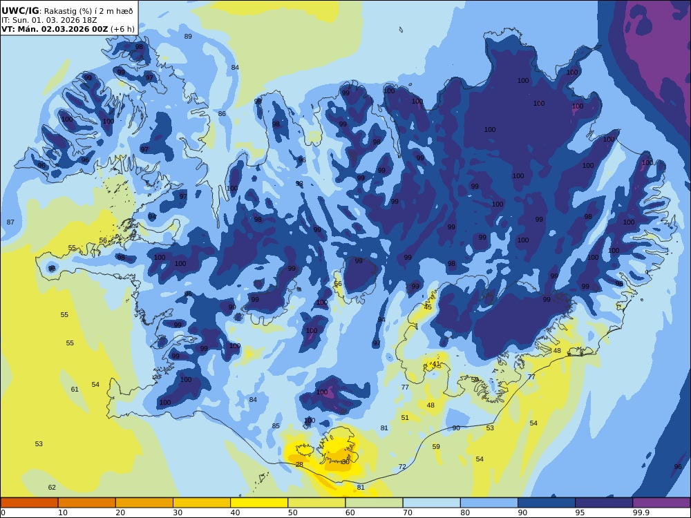Choose the 90–95 dark blue legend swatch
This screenshot has height=518, width=691.
pyautogui.click(x=547, y=503)
